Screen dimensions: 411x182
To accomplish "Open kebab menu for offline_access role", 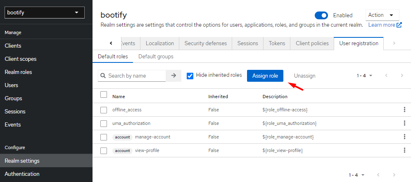I will coord(404,110).
